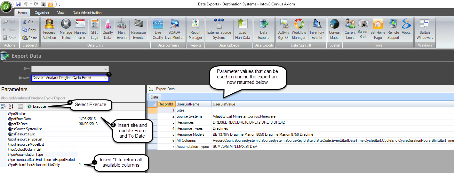The image size is (454, 173).
Task: Click the categorized view icon in Parameters
Action: tap(4, 106)
